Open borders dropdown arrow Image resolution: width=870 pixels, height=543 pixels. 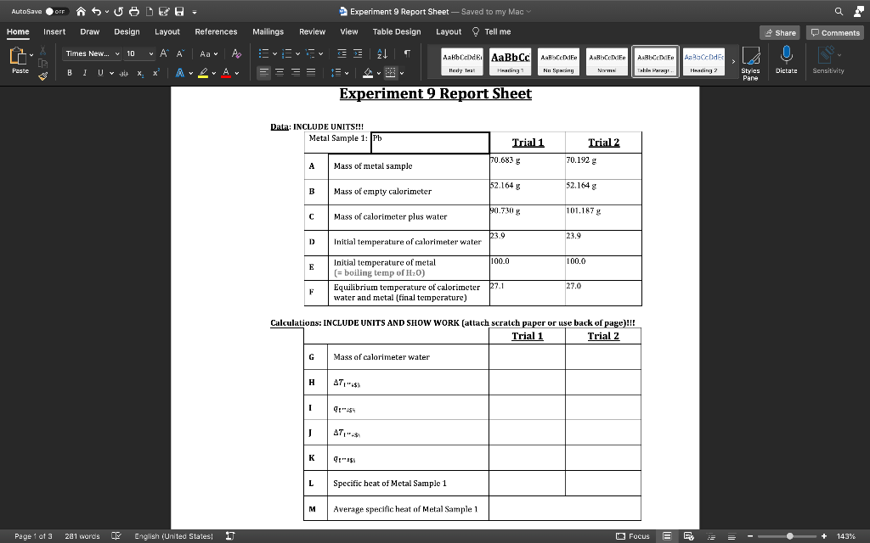coord(402,73)
